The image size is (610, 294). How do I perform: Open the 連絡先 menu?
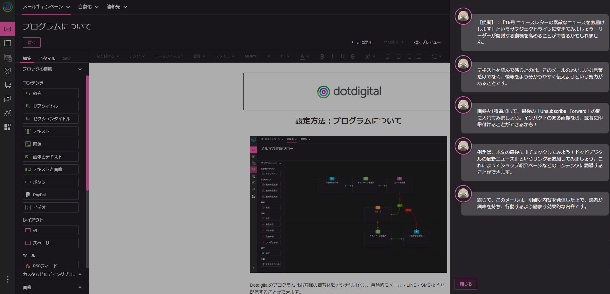point(117,7)
